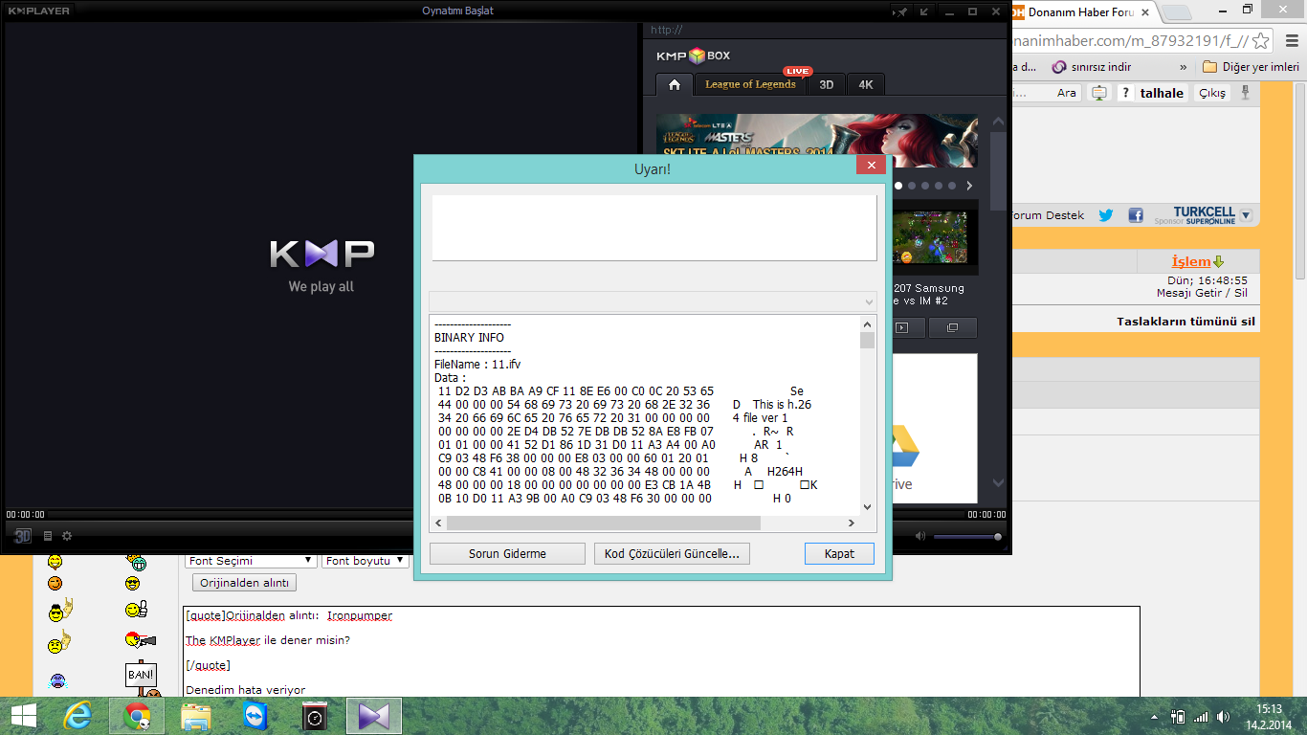
Task: Select the second carousel dot
Action: (912, 186)
